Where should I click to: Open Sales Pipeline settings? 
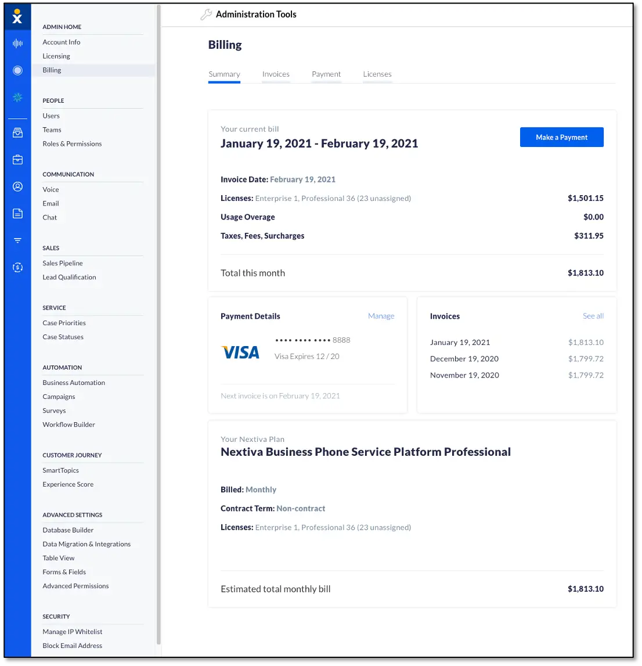tap(63, 264)
